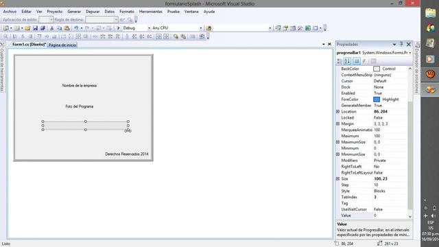Undo the last action with the undo arrow
Screen dimensions: 439x247
click(76, 28)
